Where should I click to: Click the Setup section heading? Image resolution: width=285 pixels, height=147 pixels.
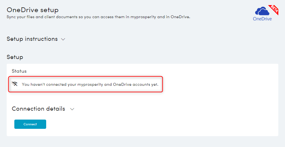[x=15, y=57]
